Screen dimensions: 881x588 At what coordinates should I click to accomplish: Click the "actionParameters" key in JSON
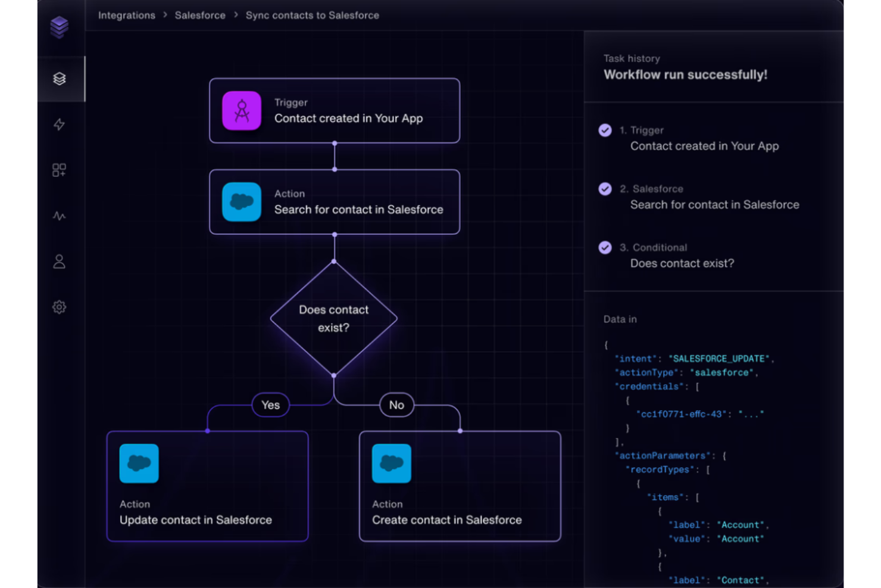663,456
